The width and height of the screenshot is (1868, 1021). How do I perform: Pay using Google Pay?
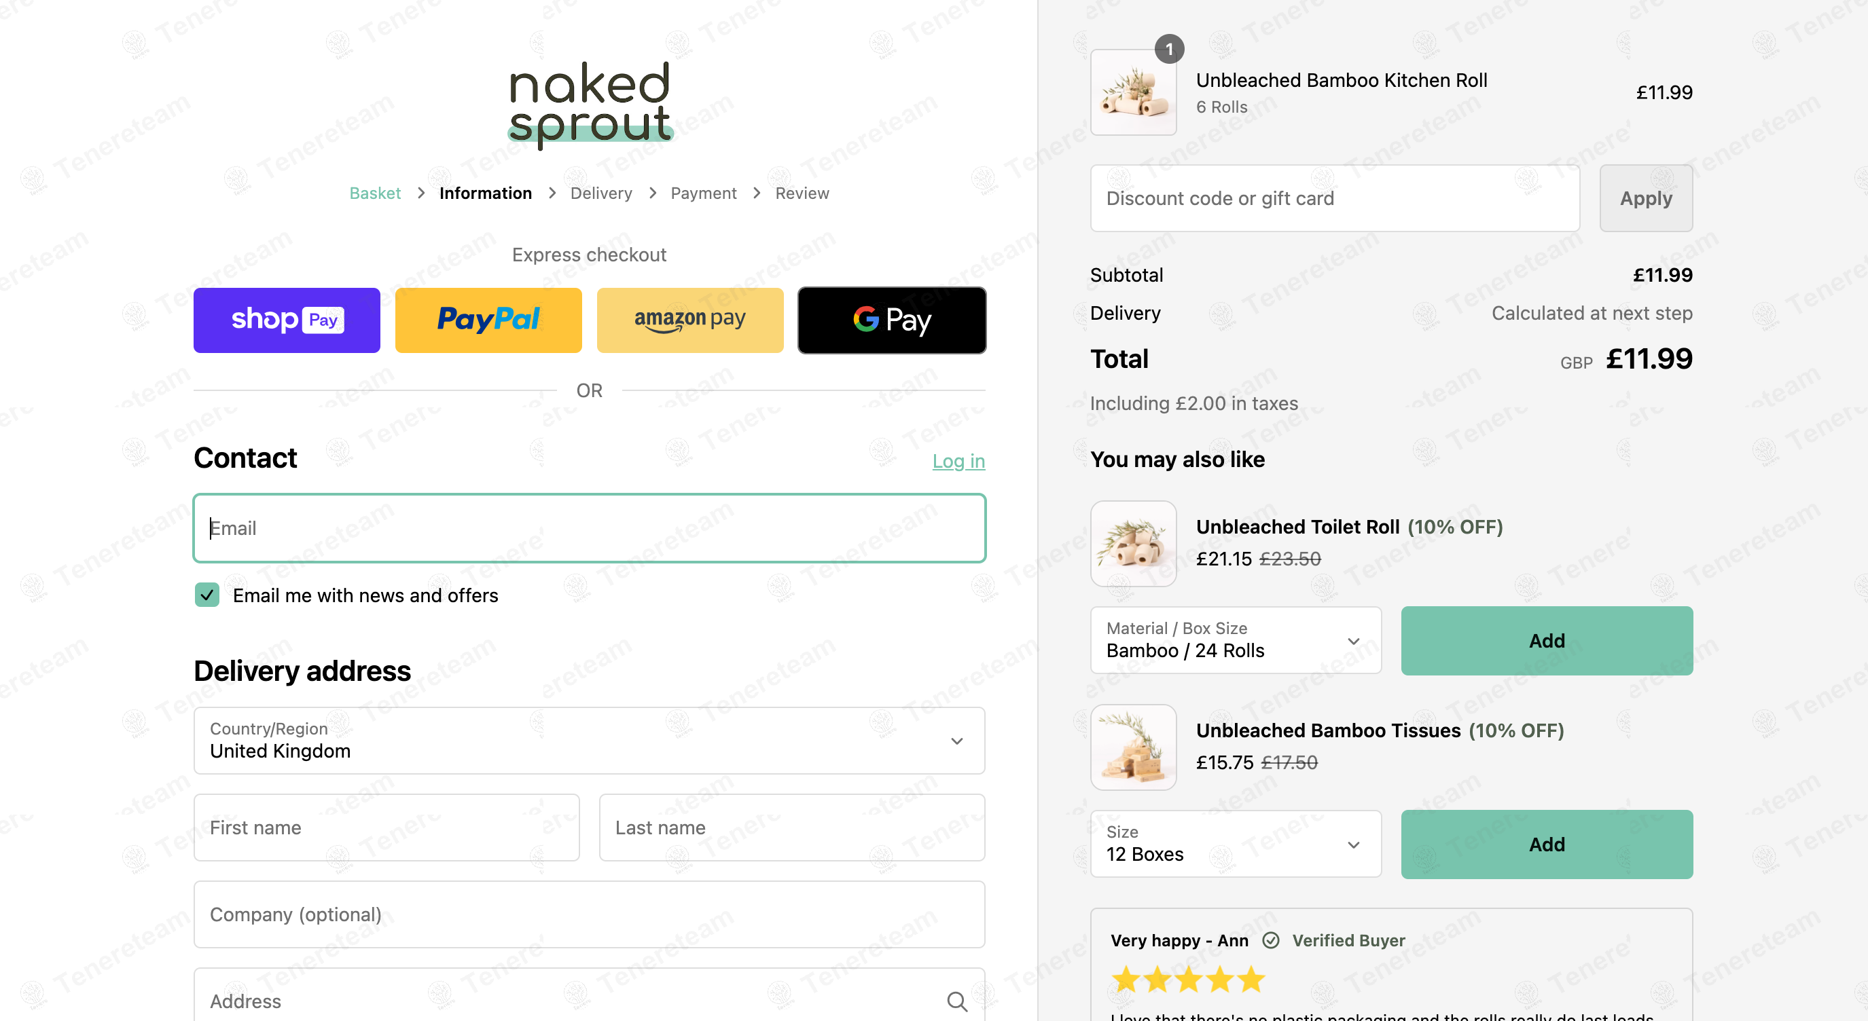[x=891, y=320]
